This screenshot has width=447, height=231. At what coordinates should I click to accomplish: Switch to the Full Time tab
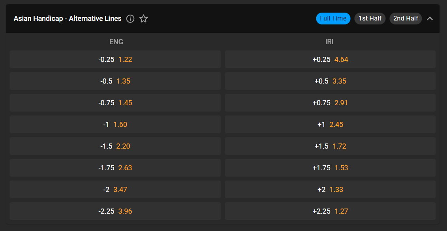[333, 19]
